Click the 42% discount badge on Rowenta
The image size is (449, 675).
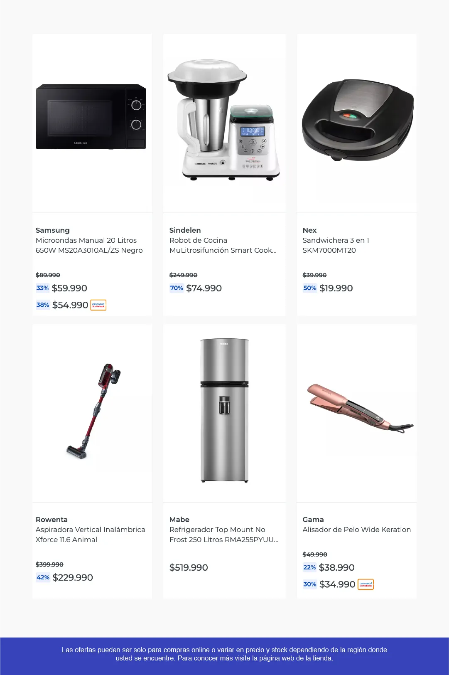coord(43,577)
